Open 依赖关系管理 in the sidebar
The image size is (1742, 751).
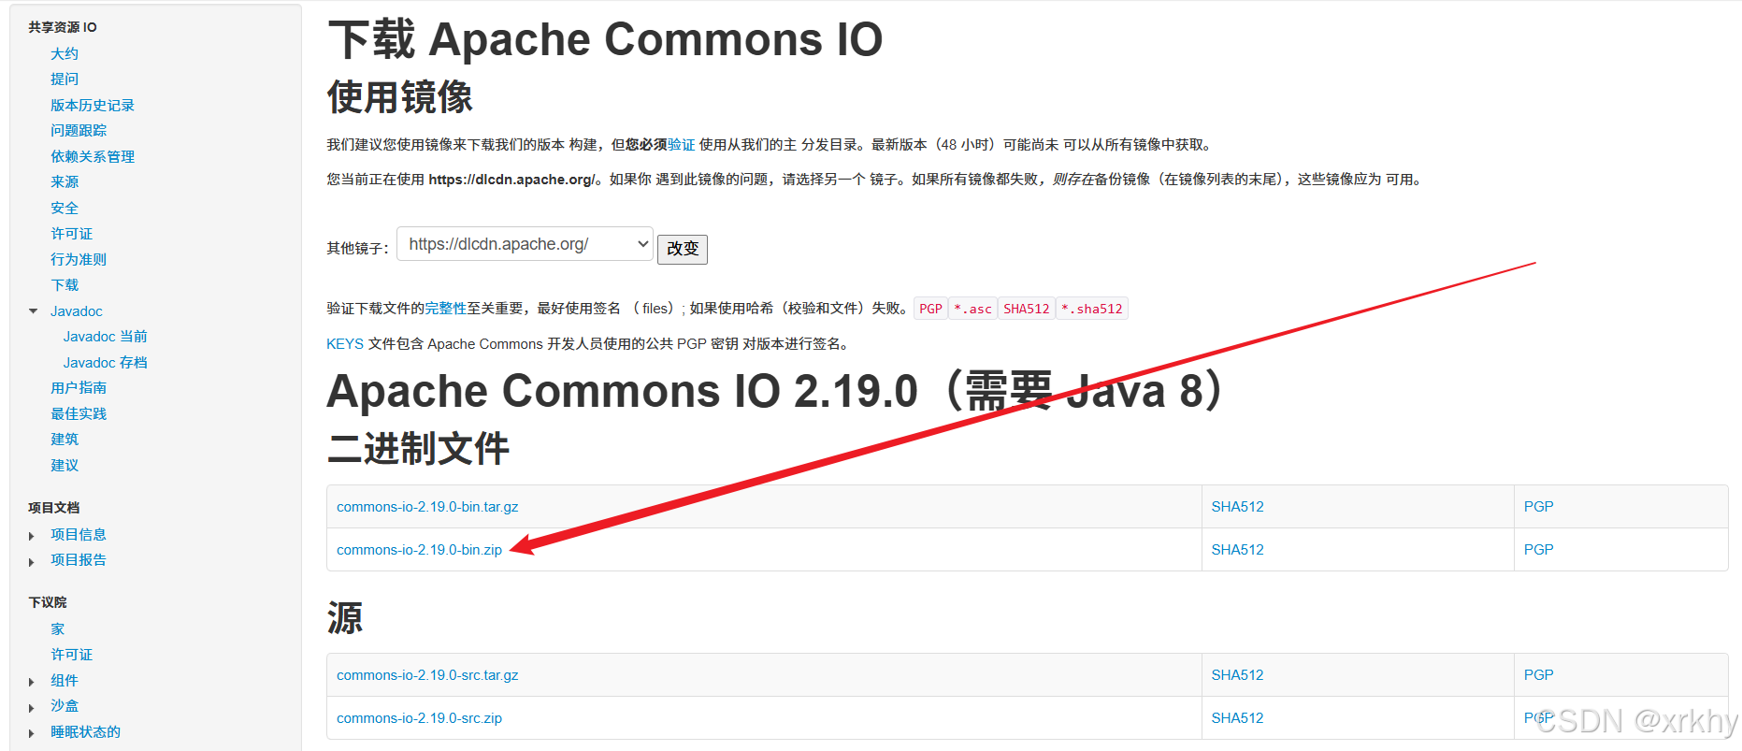coord(93,156)
